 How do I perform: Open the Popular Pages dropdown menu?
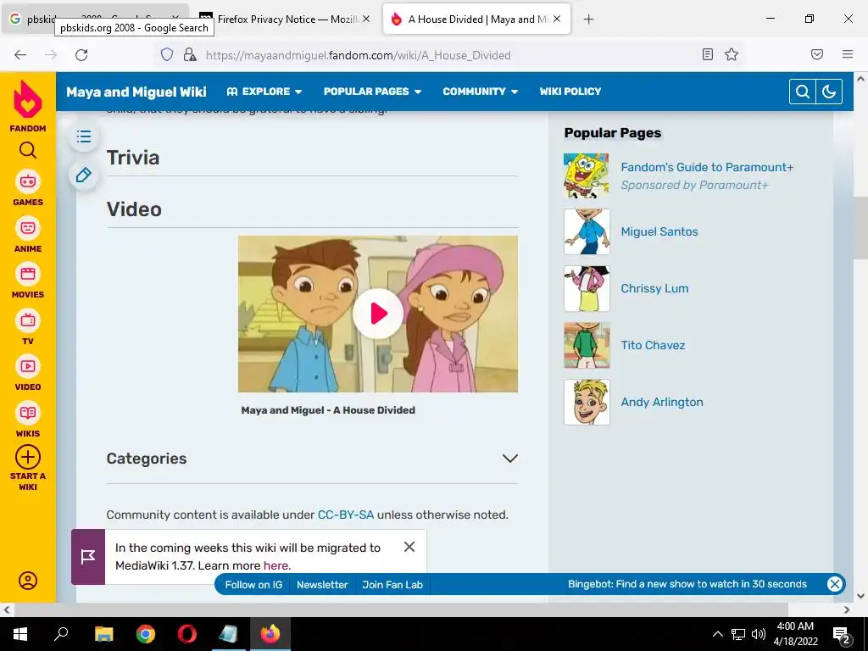[373, 92]
